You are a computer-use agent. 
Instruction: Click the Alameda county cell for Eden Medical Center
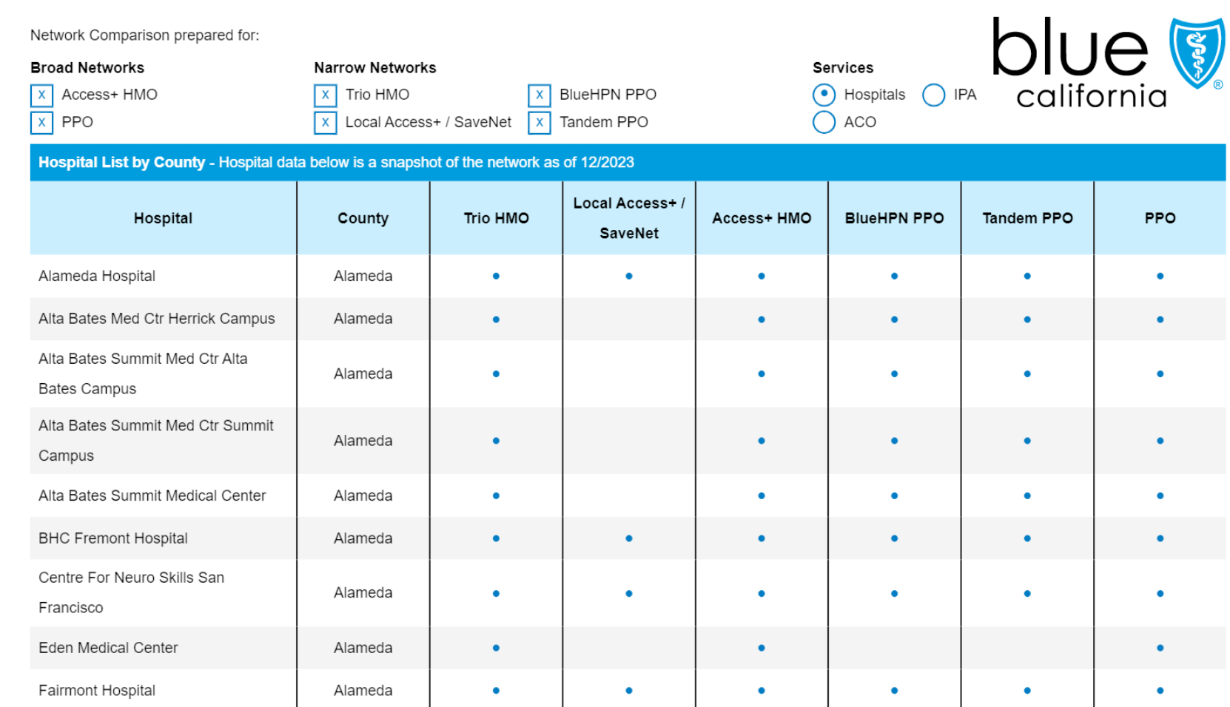click(363, 648)
